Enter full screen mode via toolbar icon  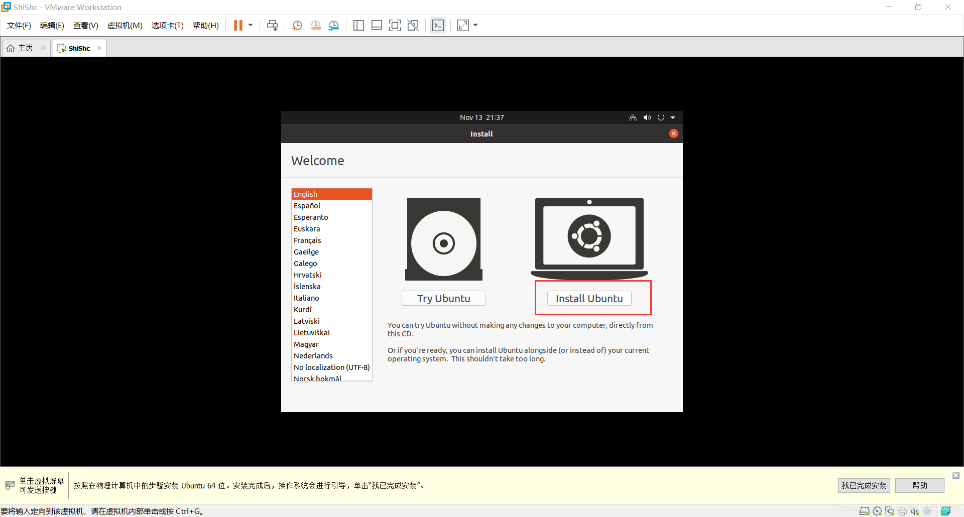(395, 26)
